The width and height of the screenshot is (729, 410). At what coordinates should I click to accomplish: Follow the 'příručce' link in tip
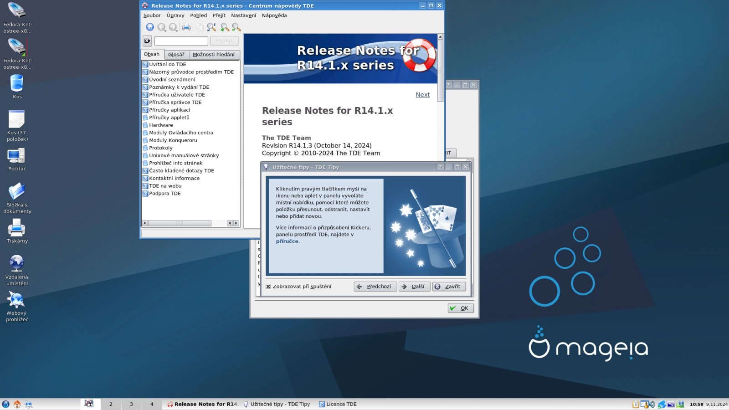click(287, 241)
